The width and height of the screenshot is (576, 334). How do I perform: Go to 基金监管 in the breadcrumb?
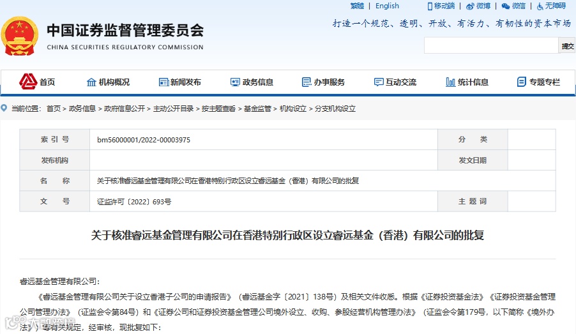[257, 109]
